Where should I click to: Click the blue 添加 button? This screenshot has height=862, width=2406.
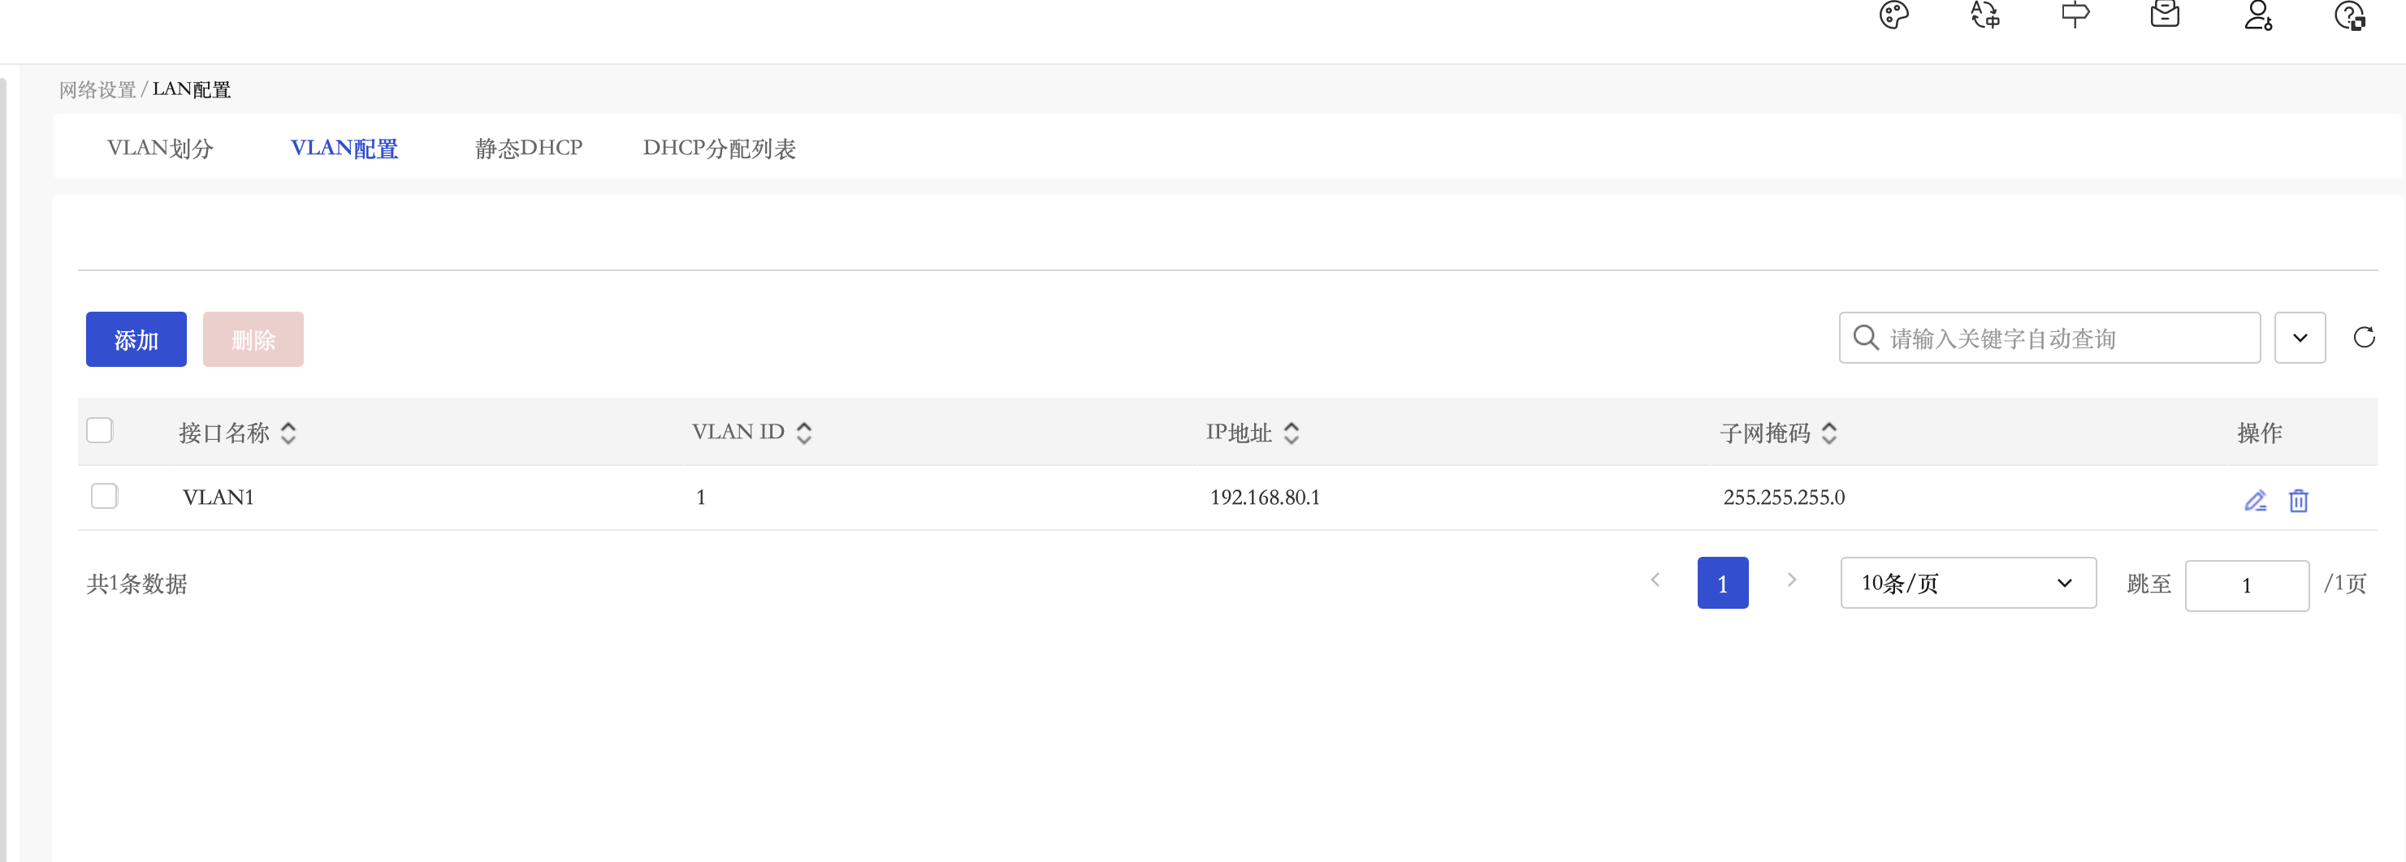[x=136, y=339]
